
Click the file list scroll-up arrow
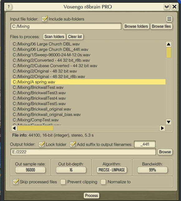[169, 44]
